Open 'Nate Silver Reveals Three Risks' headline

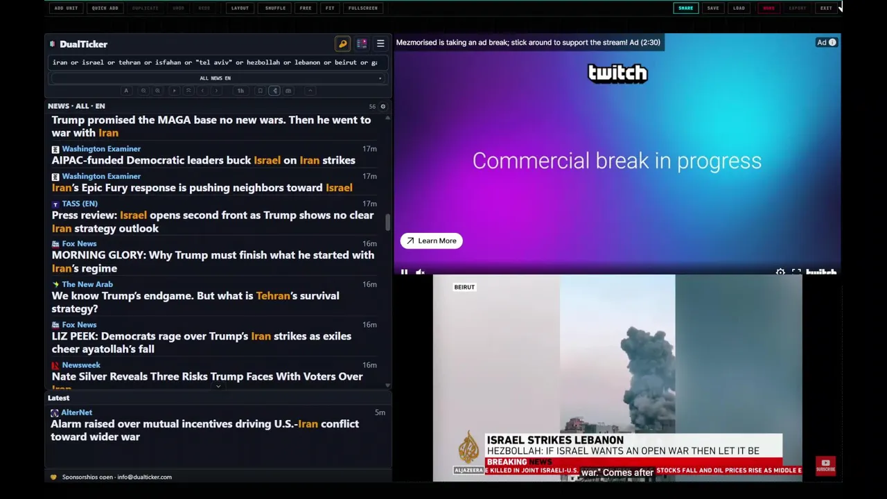pos(207,378)
